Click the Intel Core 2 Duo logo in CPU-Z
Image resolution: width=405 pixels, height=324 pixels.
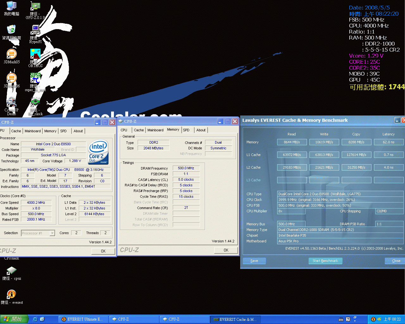pyautogui.click(x=98, y=152)
